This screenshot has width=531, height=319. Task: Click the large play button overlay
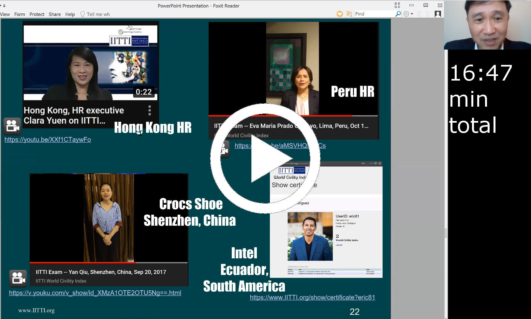pyautogui.click(x=265, y=159)
